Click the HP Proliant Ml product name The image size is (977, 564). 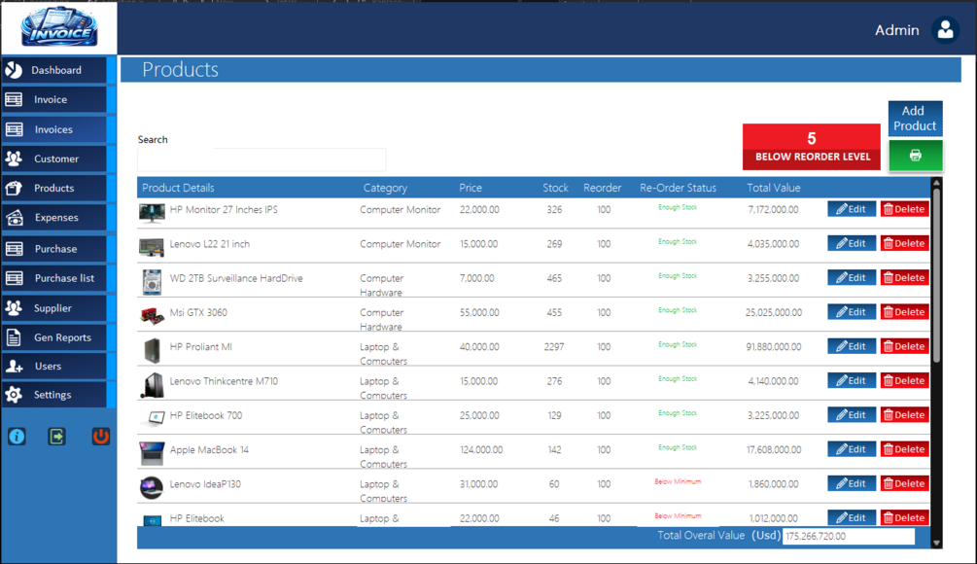[200, 346]
